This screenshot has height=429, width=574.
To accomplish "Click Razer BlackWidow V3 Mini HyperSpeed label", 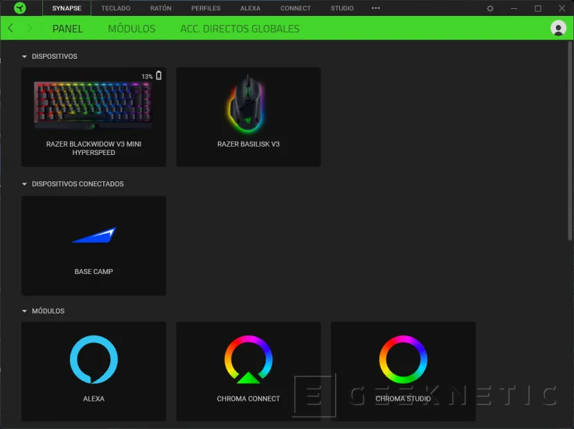I will click(93, 148).
